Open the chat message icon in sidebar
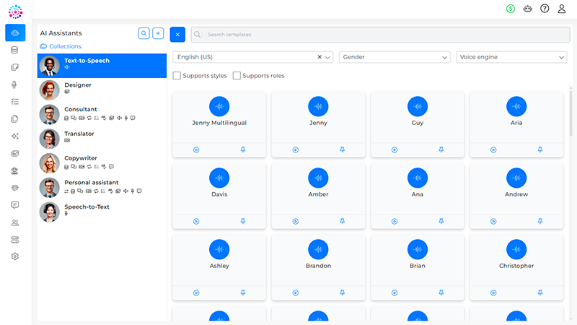 click(15, 205)
